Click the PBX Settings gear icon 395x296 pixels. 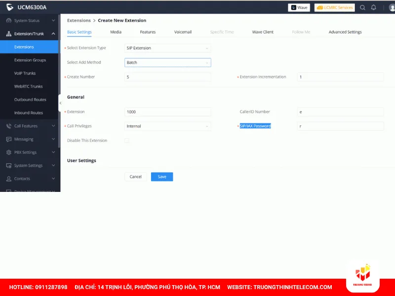pos(9,152)
